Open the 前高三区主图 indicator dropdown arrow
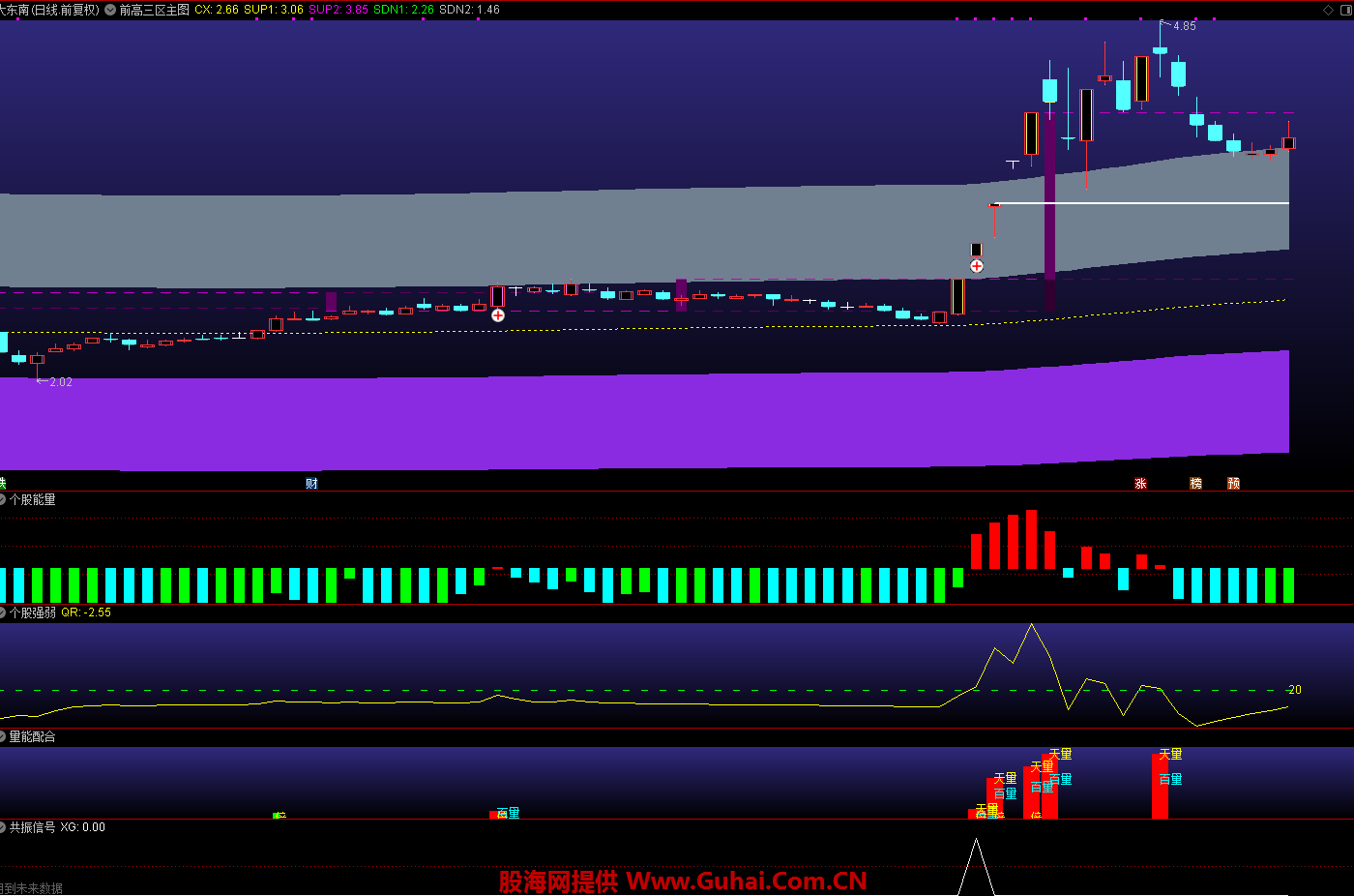Viewport: 1354px width, 896px height. tap(110, 10)
